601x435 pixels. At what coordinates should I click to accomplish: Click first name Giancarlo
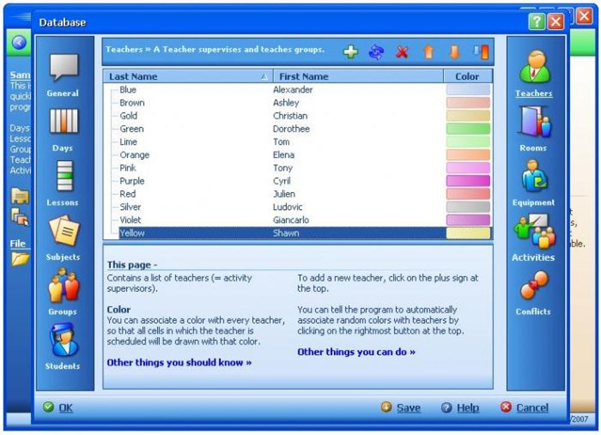(x=291, y=220)
